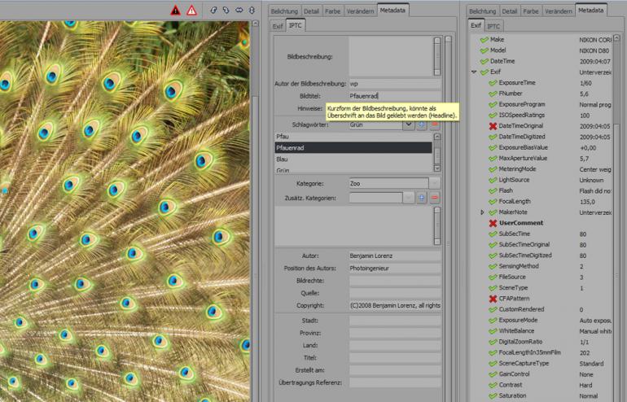Viewport: 627px width, 402px height.
Task: Flip the image vertically
Action: pyautogui.click(x=252, y=10)
